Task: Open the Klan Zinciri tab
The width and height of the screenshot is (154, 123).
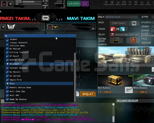Action: 74,4
